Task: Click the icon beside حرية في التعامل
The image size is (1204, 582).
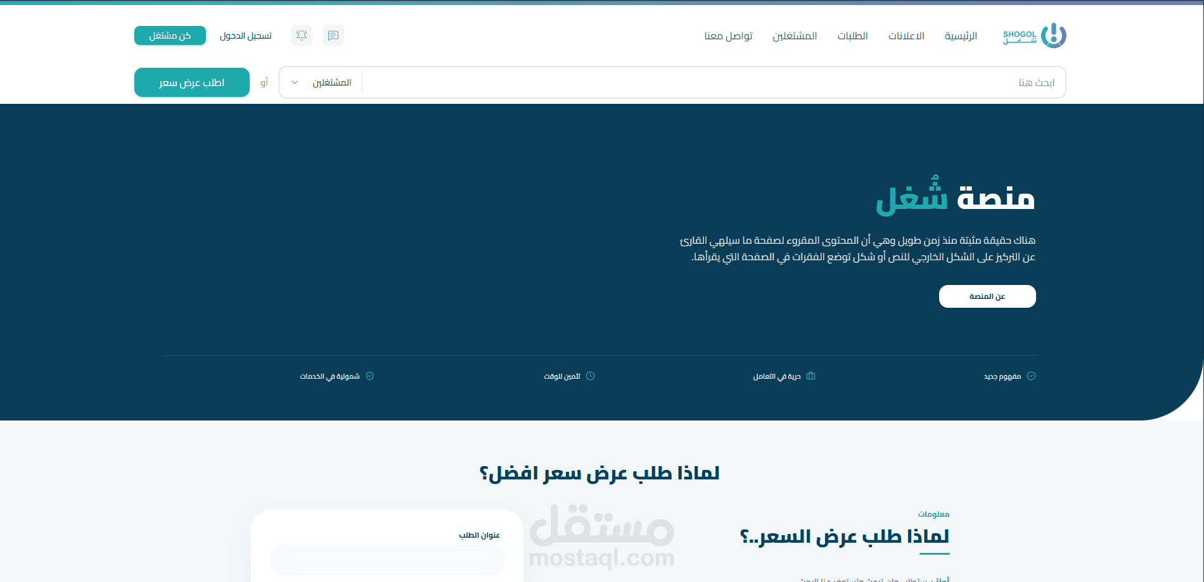Action: coord(810,376)
